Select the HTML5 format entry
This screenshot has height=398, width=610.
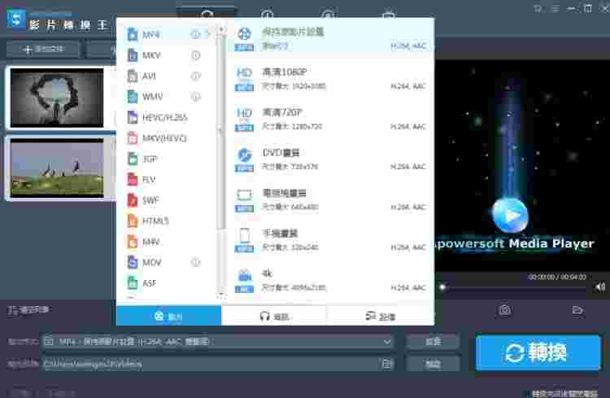[168, 221]
